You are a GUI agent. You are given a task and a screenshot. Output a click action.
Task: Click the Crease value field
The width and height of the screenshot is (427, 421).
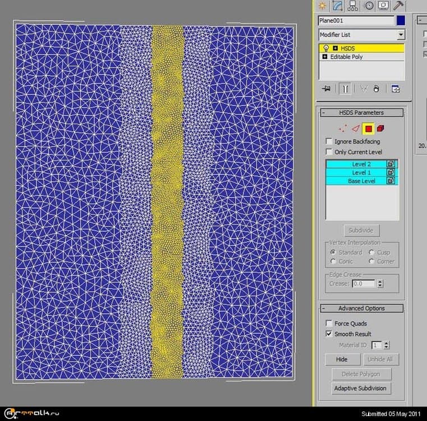coord(363,283)
